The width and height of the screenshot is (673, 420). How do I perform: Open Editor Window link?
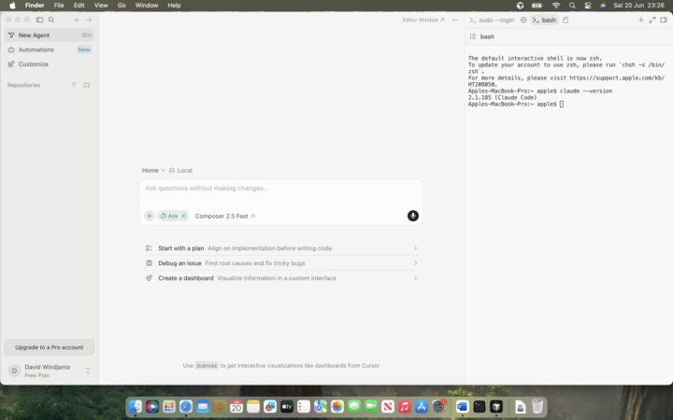(x=423, y=20)
